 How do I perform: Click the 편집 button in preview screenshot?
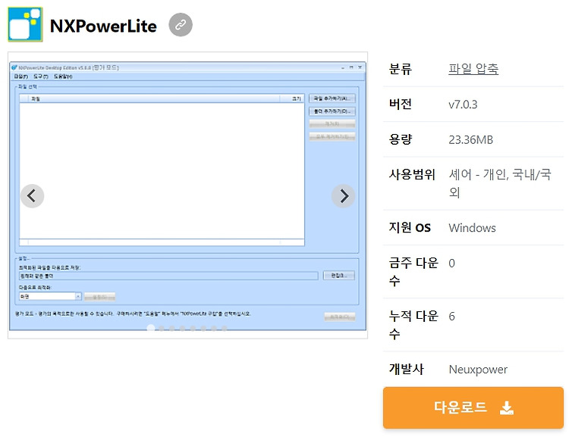[339, 276]
